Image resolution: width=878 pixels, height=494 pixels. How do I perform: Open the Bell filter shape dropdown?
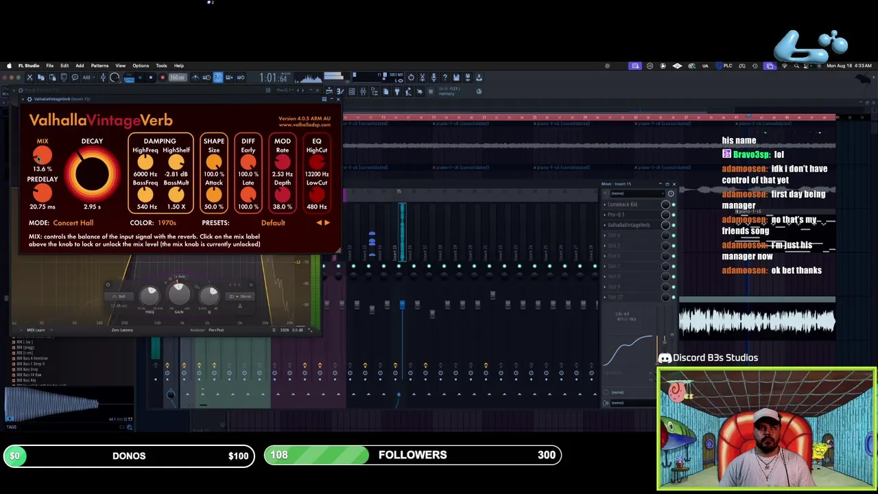tap(119, 296)
